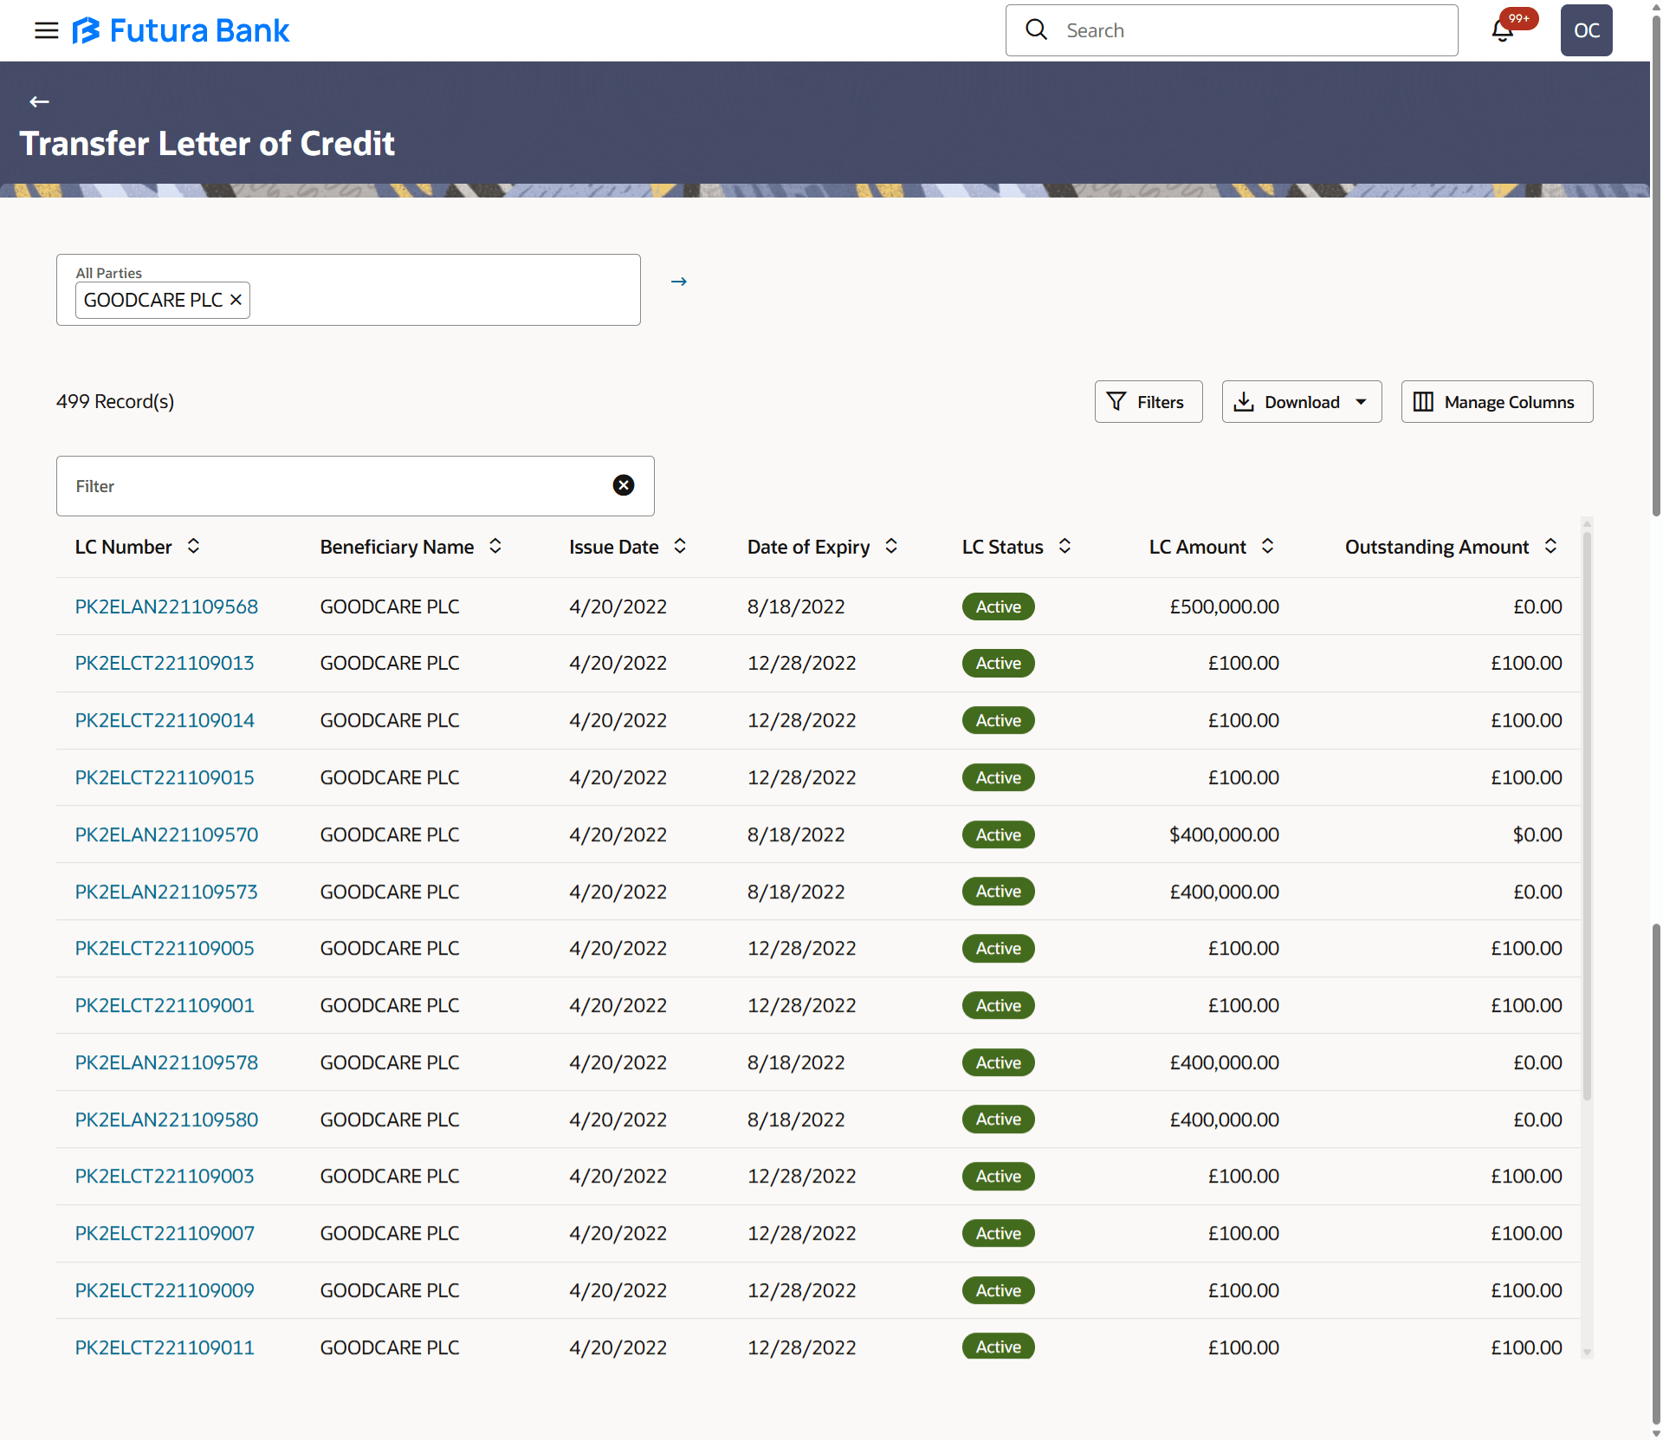Expand the Download dropdown
This screenshot has height=1440, width=1663.
click(1361, 402)
